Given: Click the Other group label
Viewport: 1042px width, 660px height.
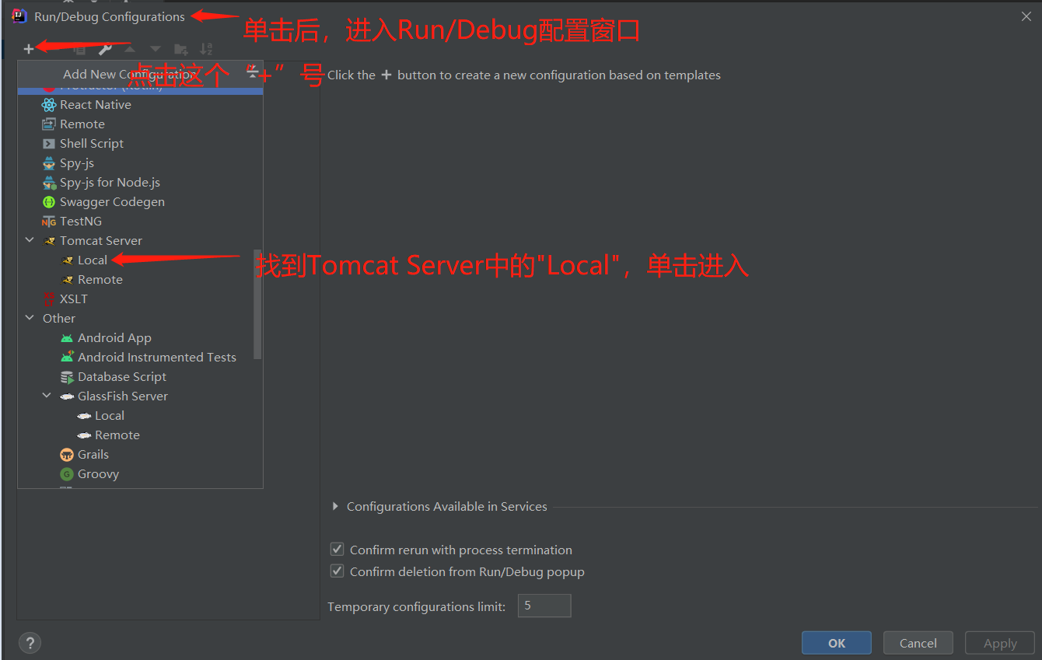Looking at the screenshot, I should 59,319.
